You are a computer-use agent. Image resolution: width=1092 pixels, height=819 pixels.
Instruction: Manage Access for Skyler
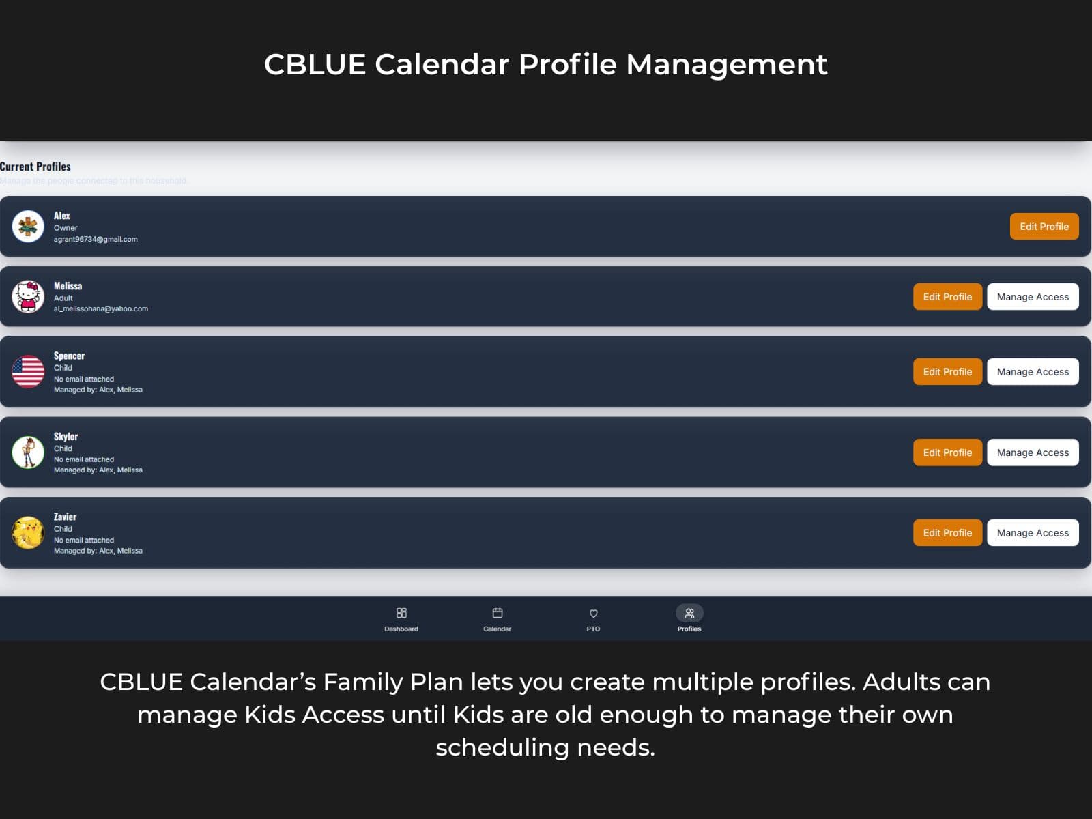click(1033, 452)
